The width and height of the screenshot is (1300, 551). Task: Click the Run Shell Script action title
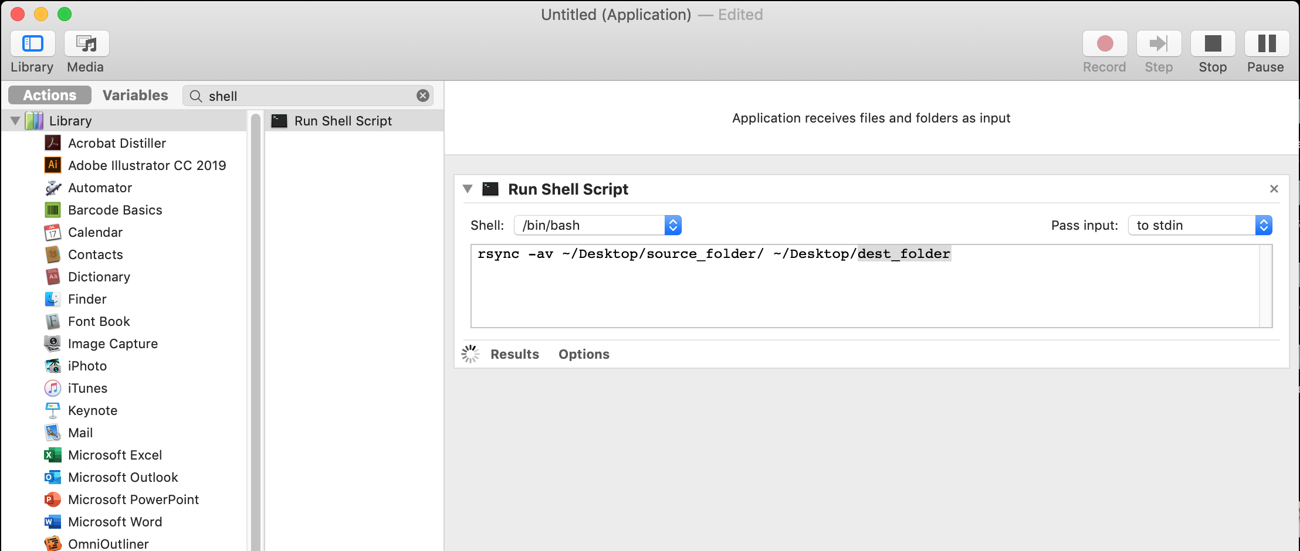pos(568,189)
